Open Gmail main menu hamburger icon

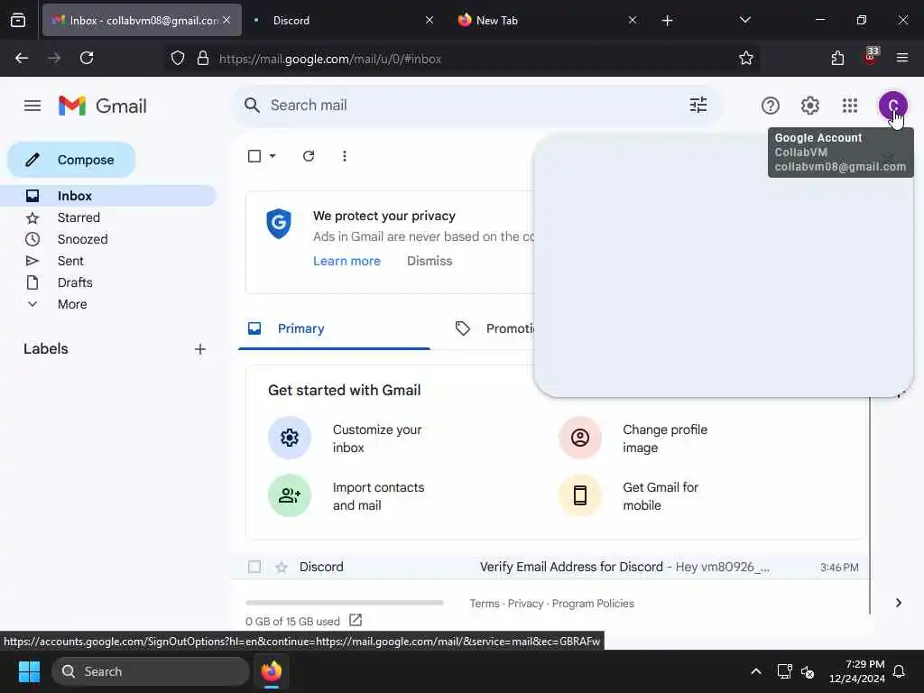[32, 106]
